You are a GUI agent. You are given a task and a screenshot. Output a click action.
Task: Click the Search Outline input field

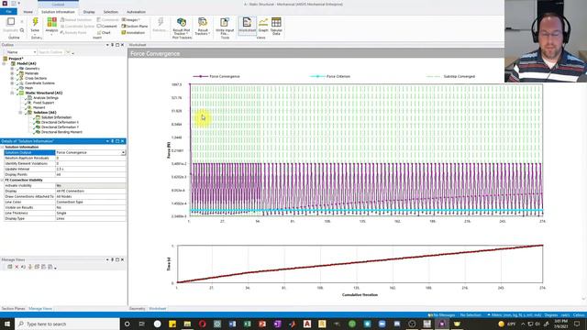[x=51, y=52]
